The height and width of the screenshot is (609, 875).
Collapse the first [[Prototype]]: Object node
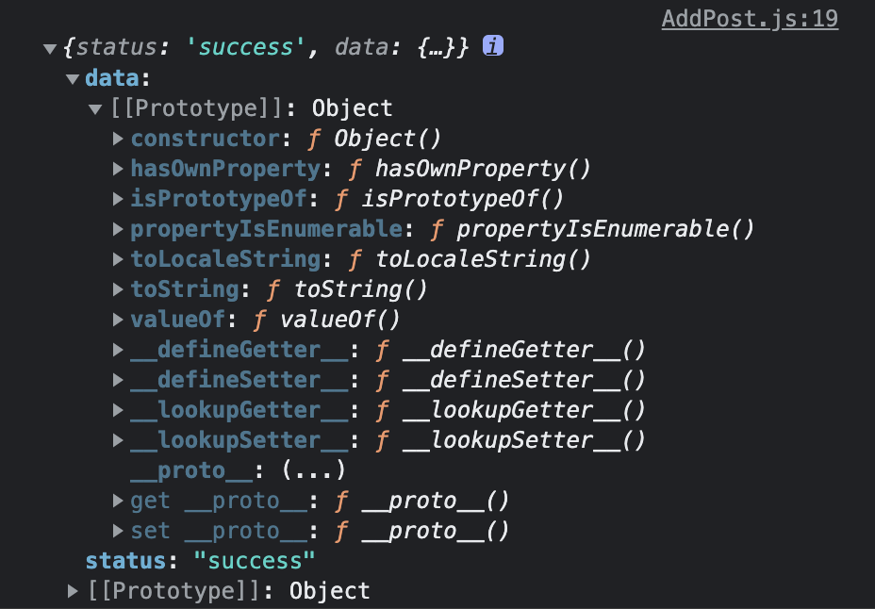coord(95,108)
